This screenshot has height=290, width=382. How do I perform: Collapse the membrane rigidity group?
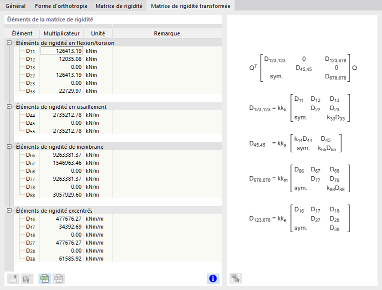[x=9, y=147]
